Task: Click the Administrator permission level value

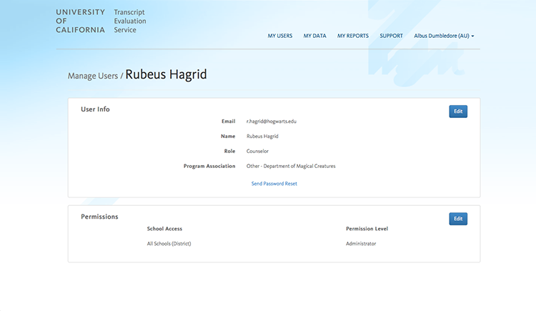Action: tap(361, 244)
